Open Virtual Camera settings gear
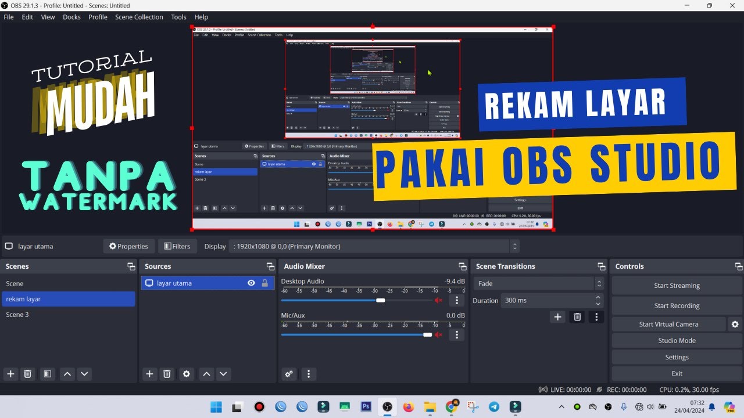This screenshot has width=744, height=418. point(735,324)
